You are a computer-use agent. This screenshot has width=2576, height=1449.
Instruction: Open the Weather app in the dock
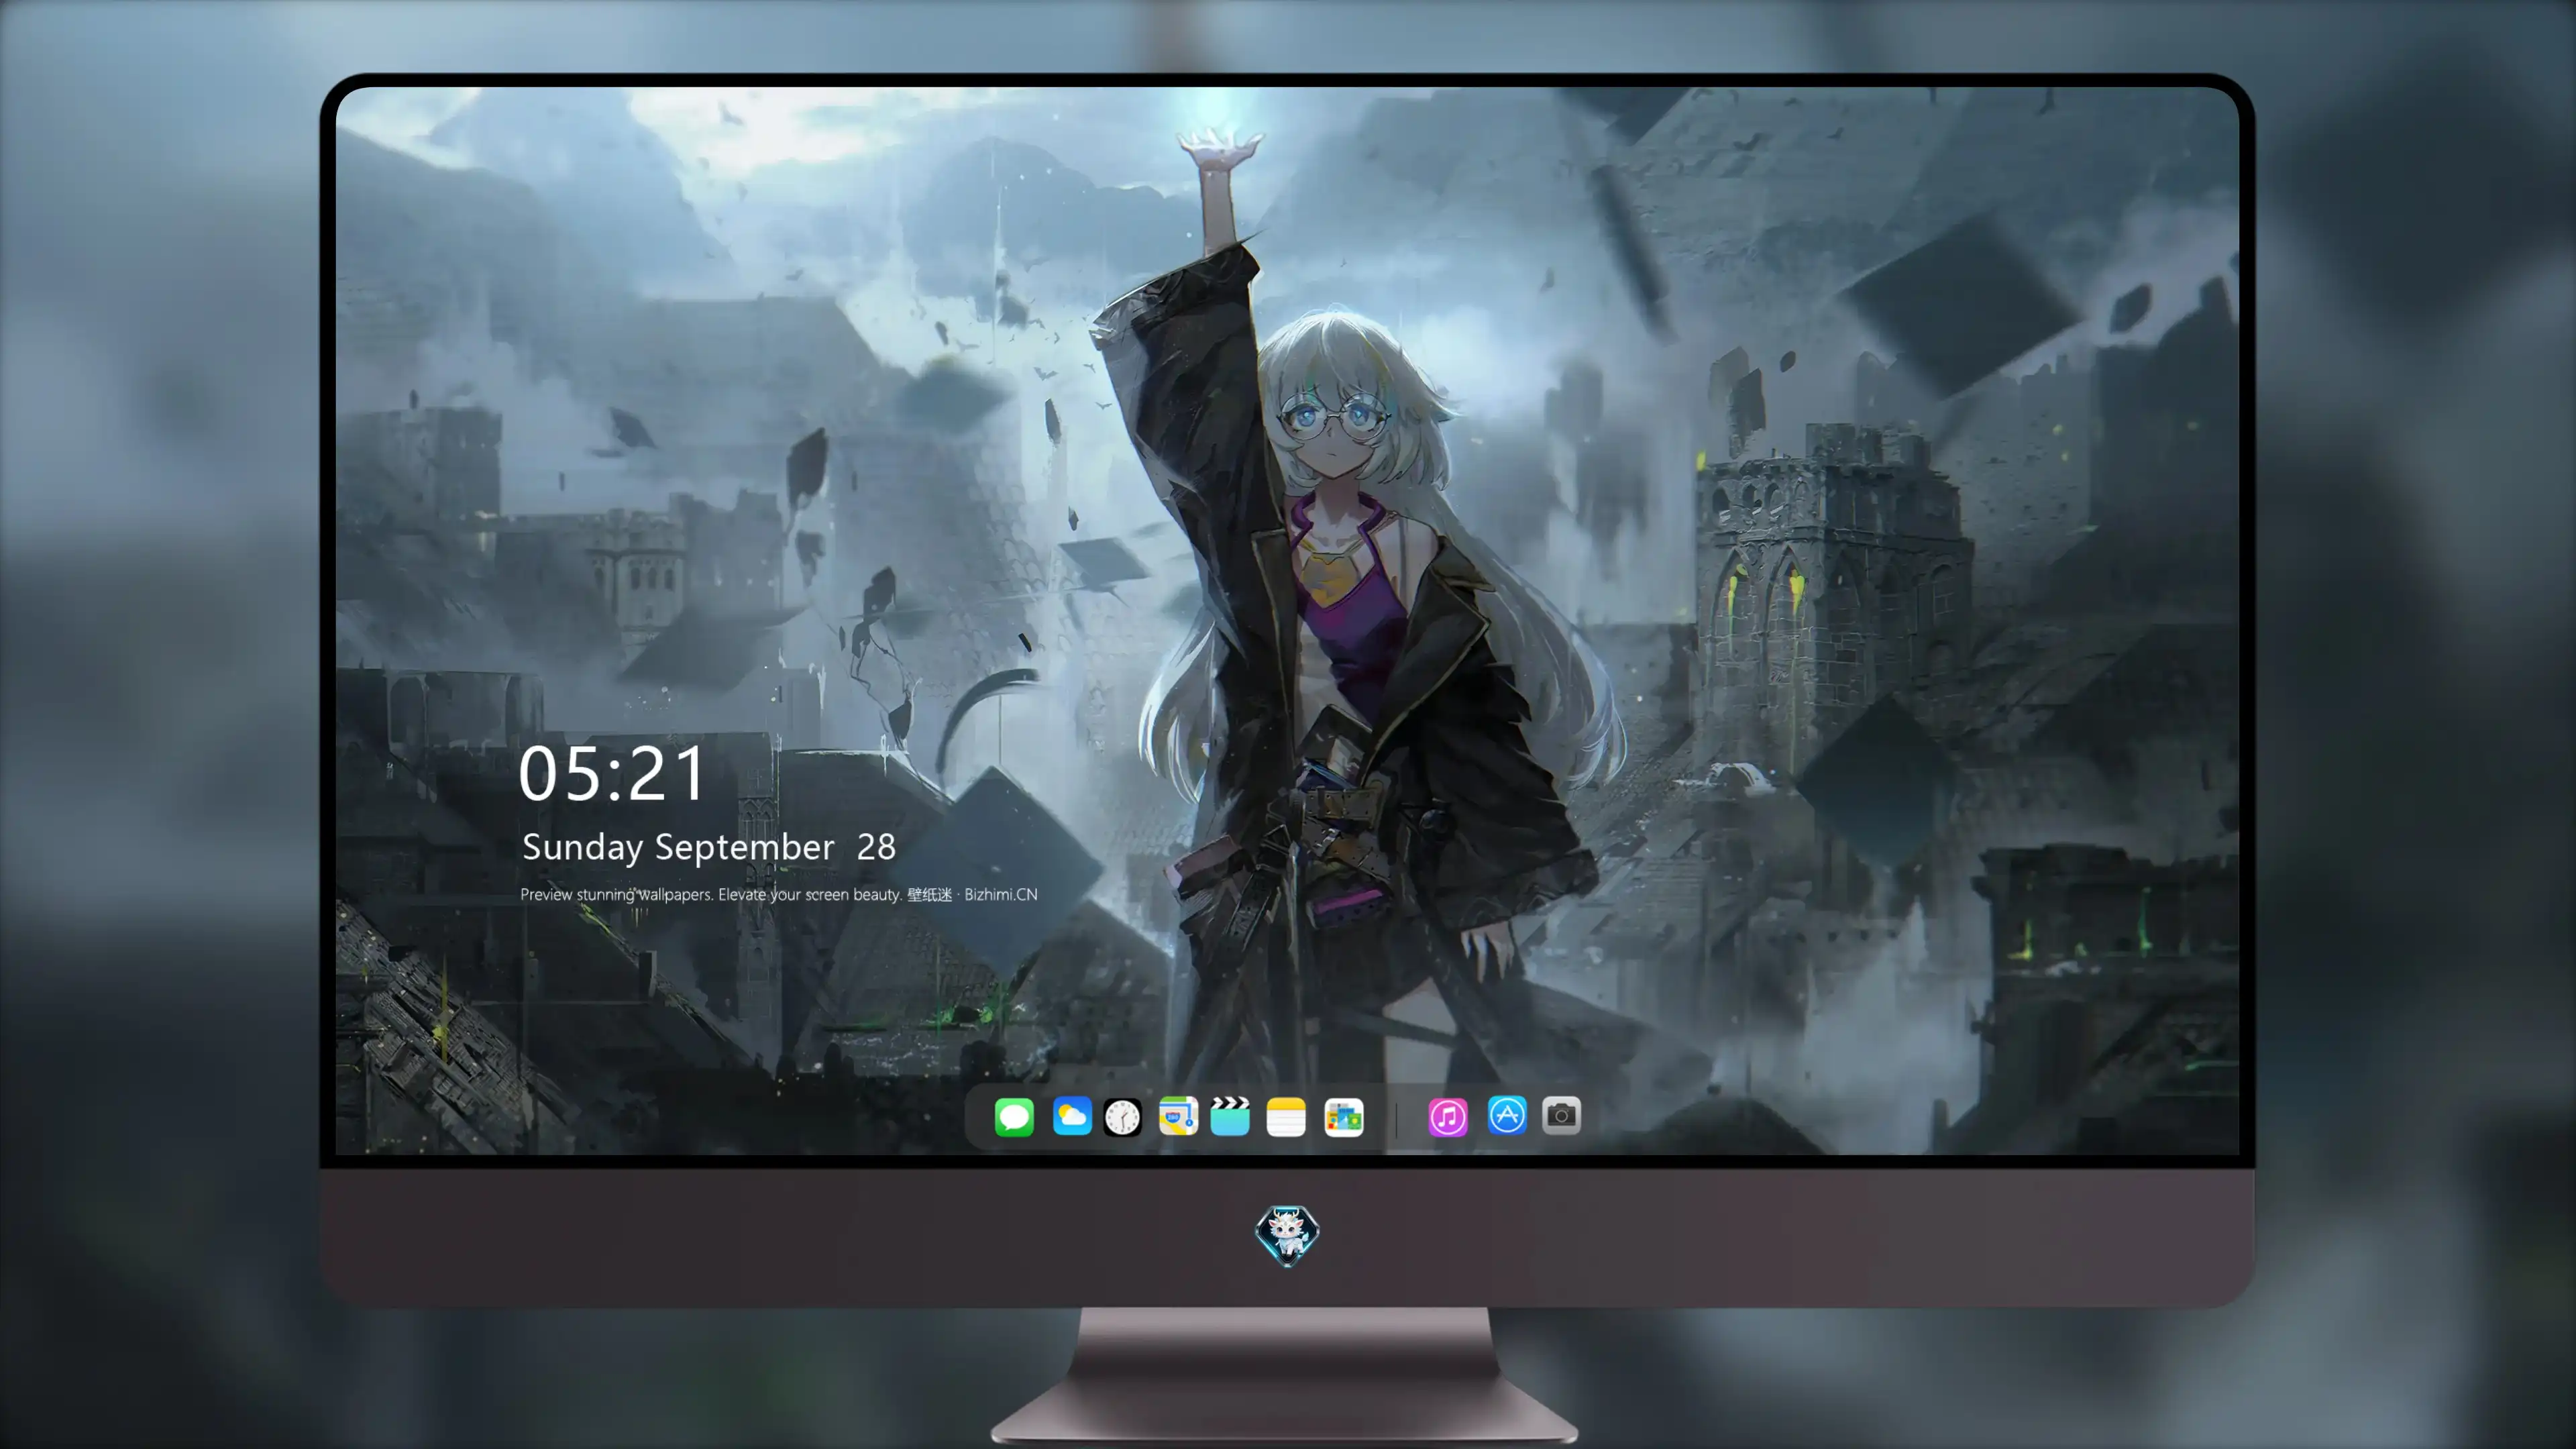pyautogui.click(x=1071, y=1116)
